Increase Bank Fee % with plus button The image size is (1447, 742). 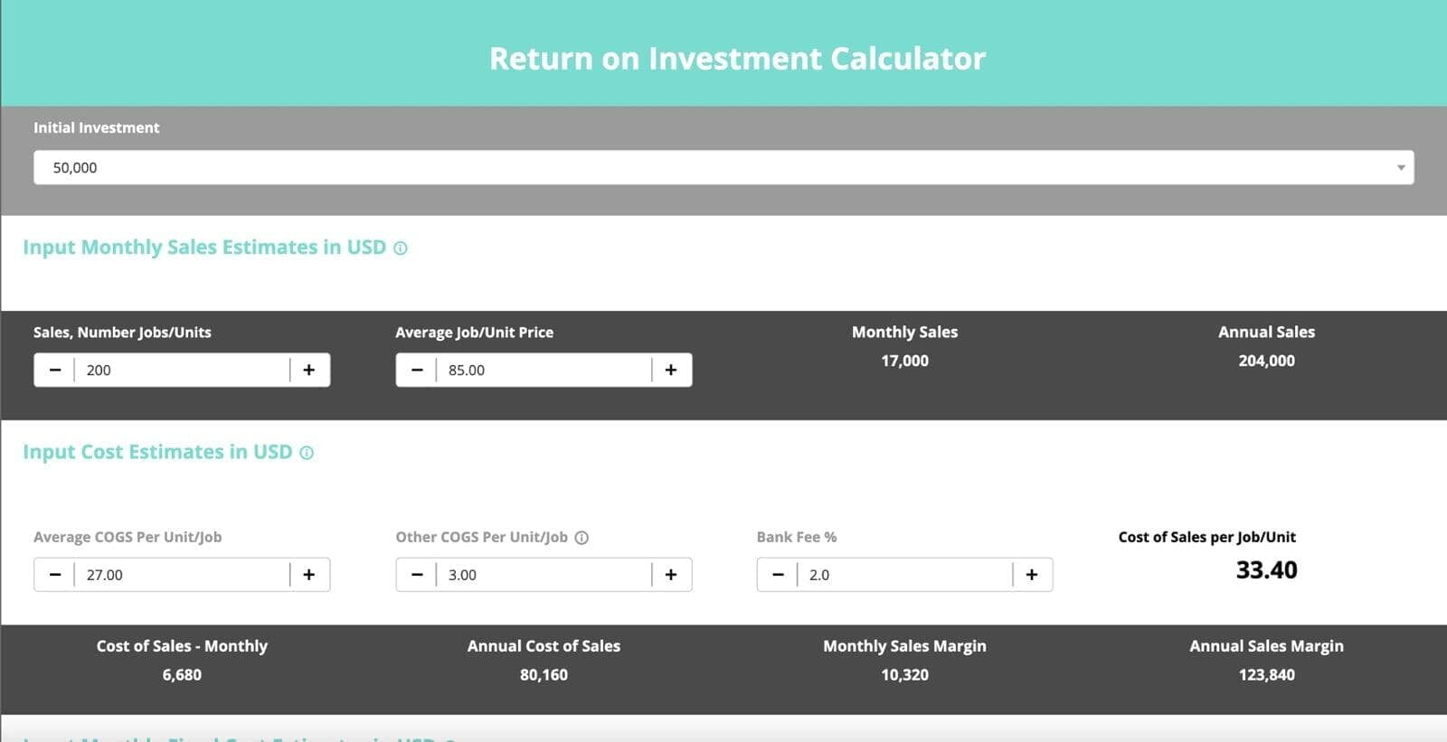tap(1032, 575)
